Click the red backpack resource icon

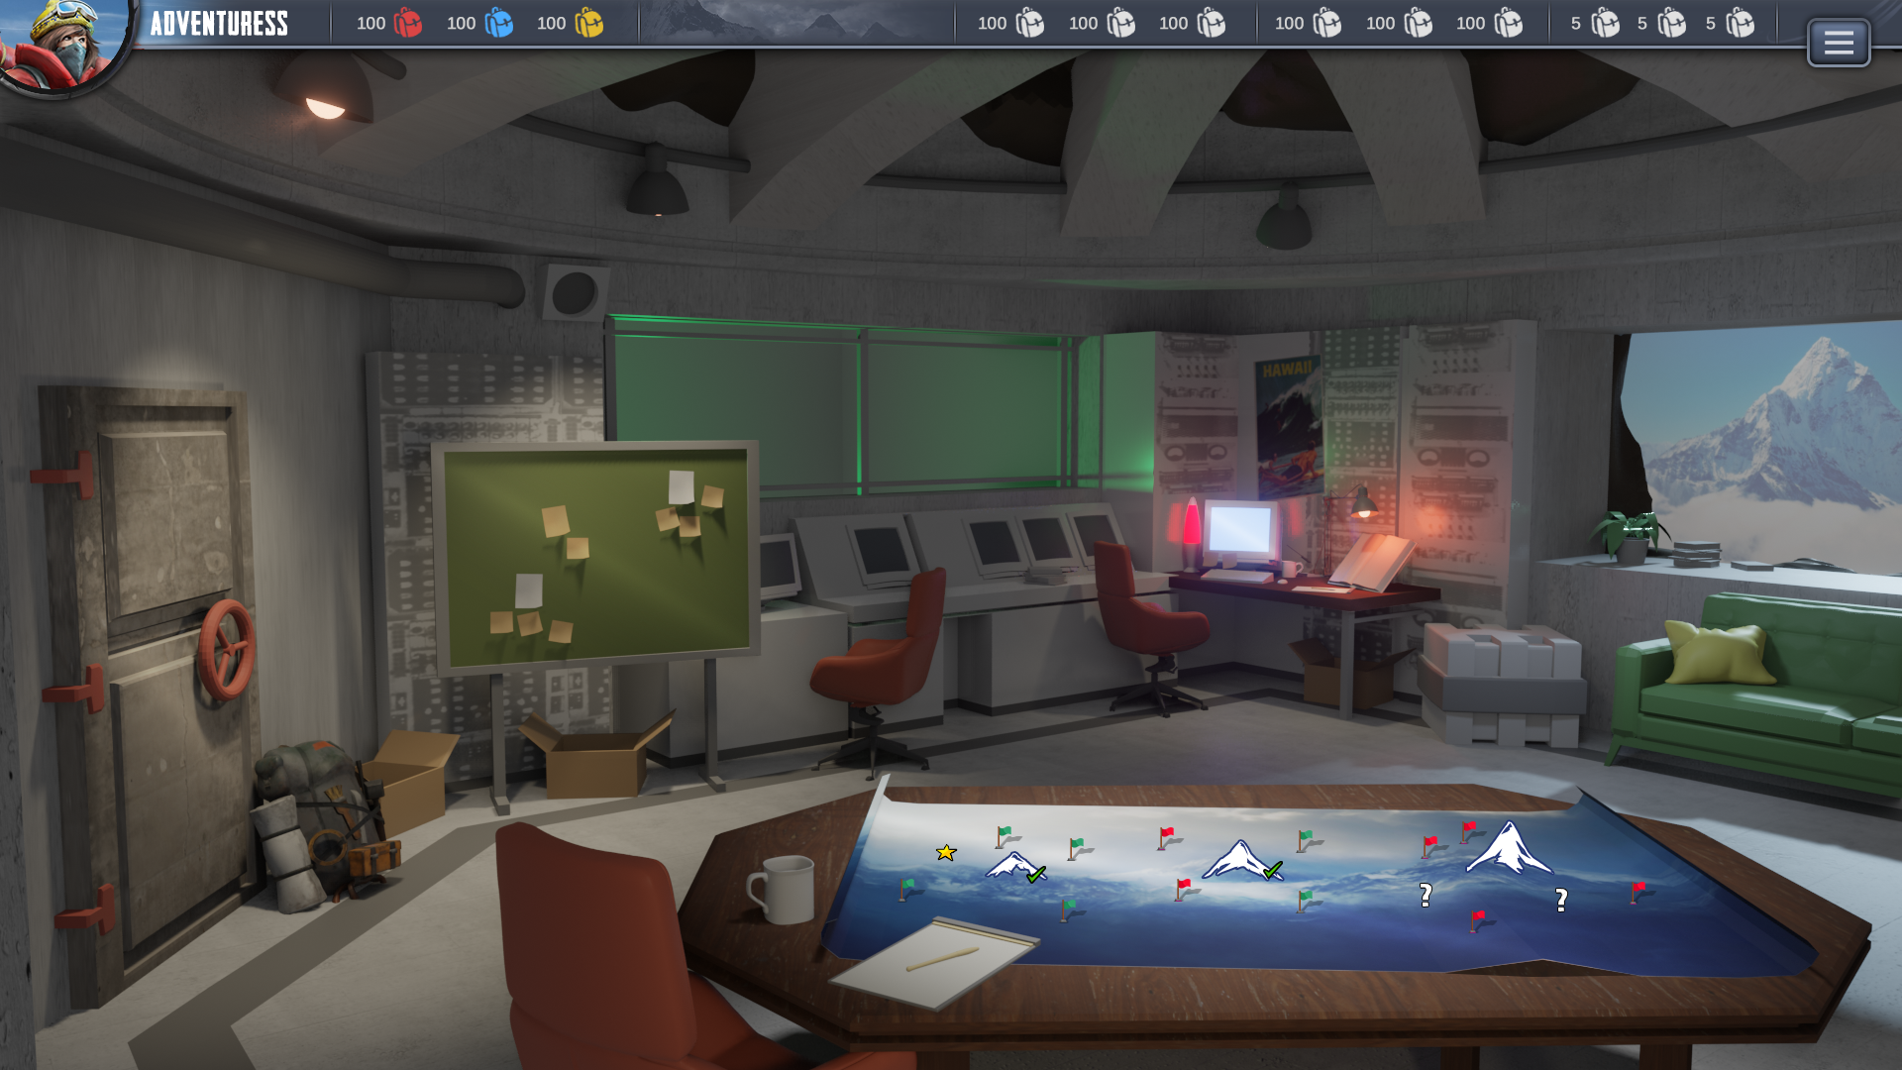(x=407, y=23)
